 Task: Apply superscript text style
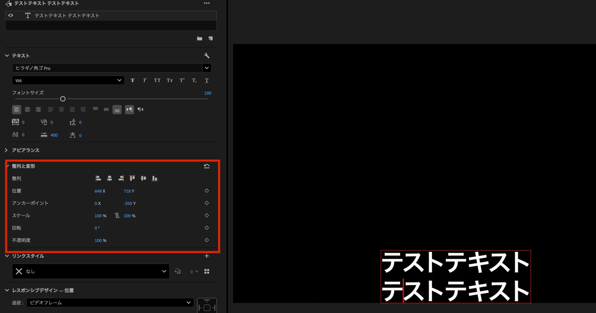[x=182, y=80]
